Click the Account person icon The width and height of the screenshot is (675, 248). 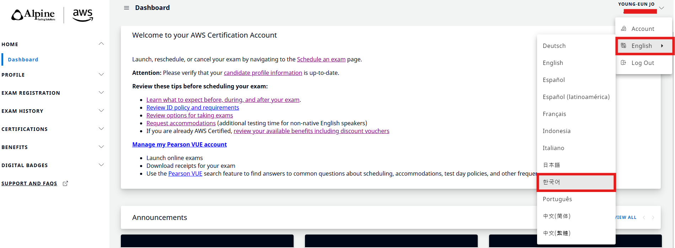coord(623,29)
